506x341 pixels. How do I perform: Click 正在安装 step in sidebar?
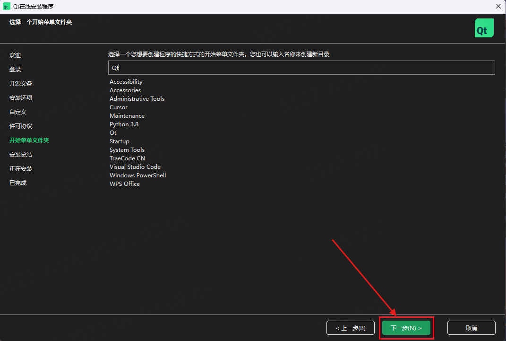pyautogui.click(x=21, y=169)
